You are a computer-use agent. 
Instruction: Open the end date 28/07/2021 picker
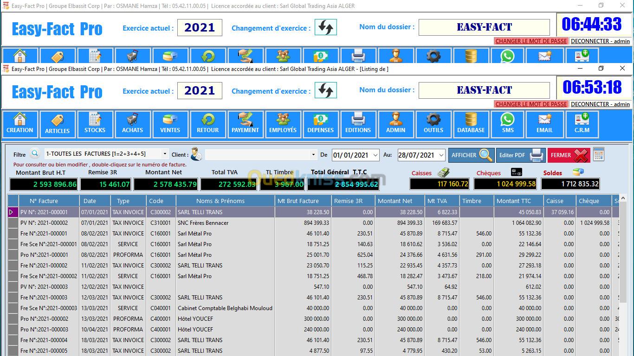441,155
